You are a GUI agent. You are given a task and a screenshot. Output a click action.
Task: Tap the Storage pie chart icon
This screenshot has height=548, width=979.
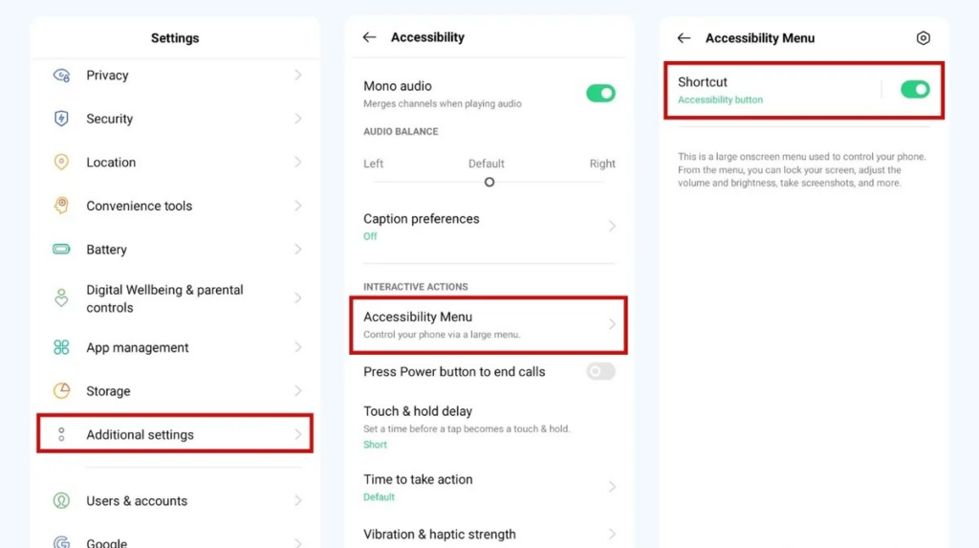(61, 390)
